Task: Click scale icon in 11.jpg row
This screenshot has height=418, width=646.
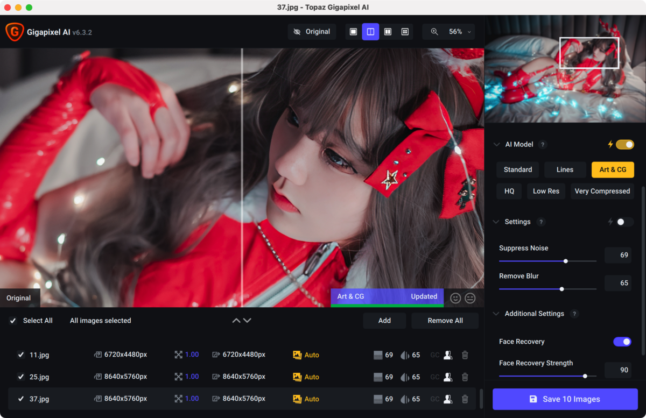Action: coord(179,355)
